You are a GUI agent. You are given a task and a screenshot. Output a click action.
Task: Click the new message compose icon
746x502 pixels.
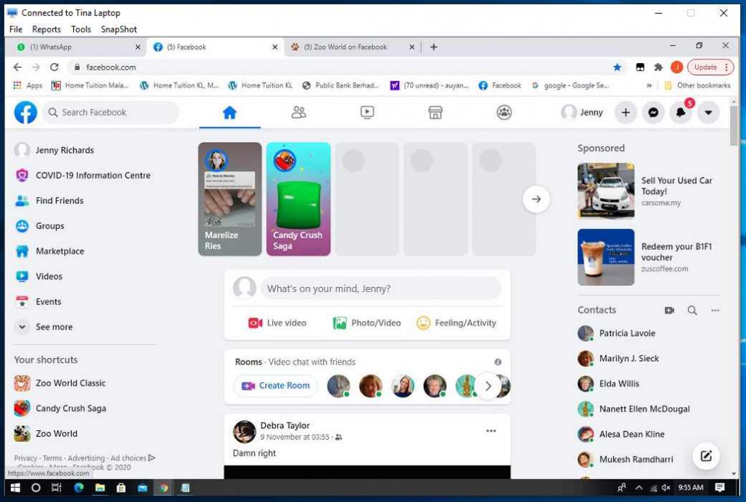coord(706,456)
